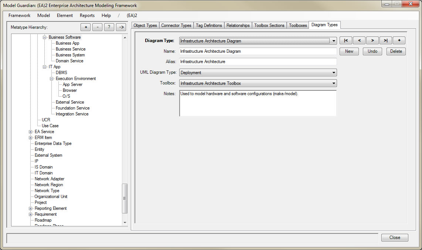Collapse the Execution Environment node
The image size is (422, 250).
(52, 79)
